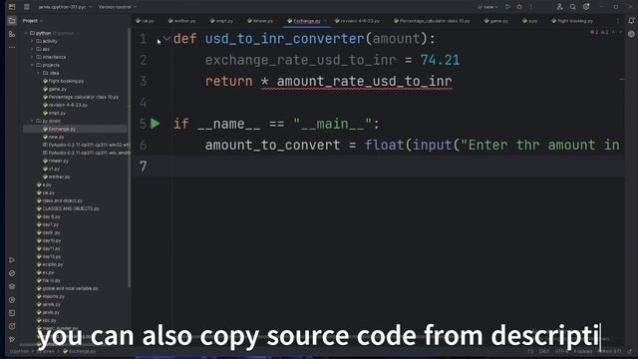Open the run configuration dropdown
Screen dimensions: 638x359
[487, 7]
